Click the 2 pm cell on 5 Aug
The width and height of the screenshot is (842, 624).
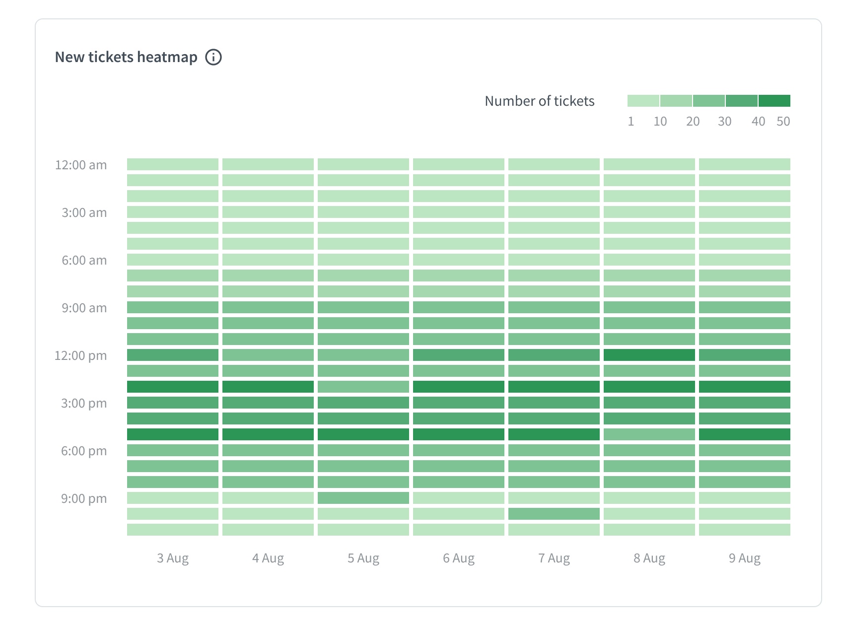pyautogui.click(x=363, y=387)
